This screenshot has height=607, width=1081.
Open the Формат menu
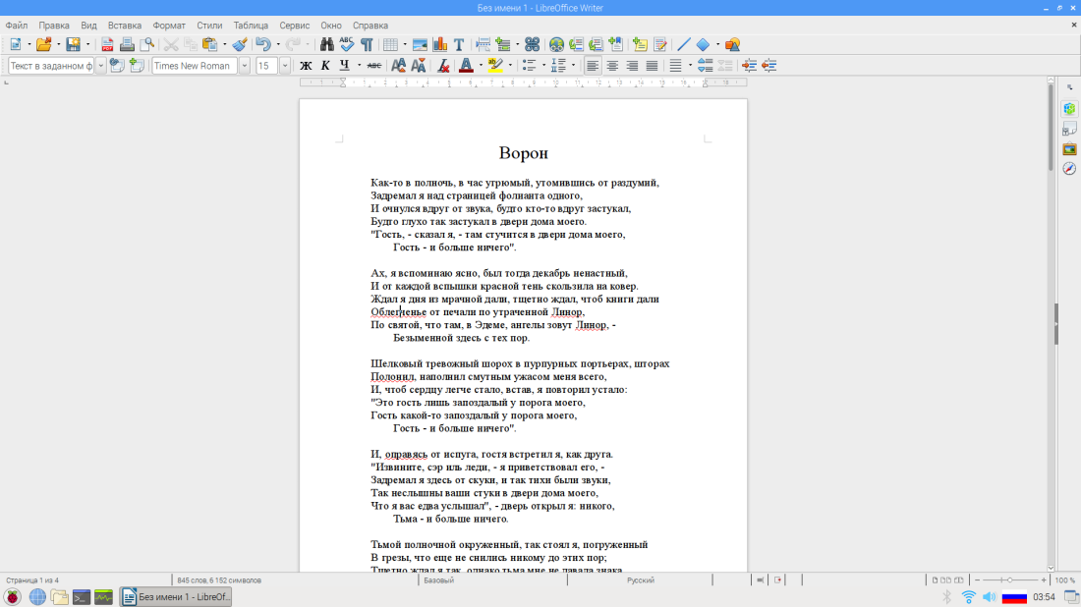(169, 25)
